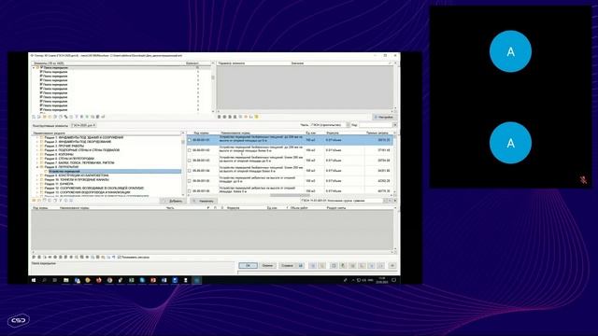The height and width of the screenshot is (336, 598).
Task: Click the Раздел сметы column header
Action: 336,208
